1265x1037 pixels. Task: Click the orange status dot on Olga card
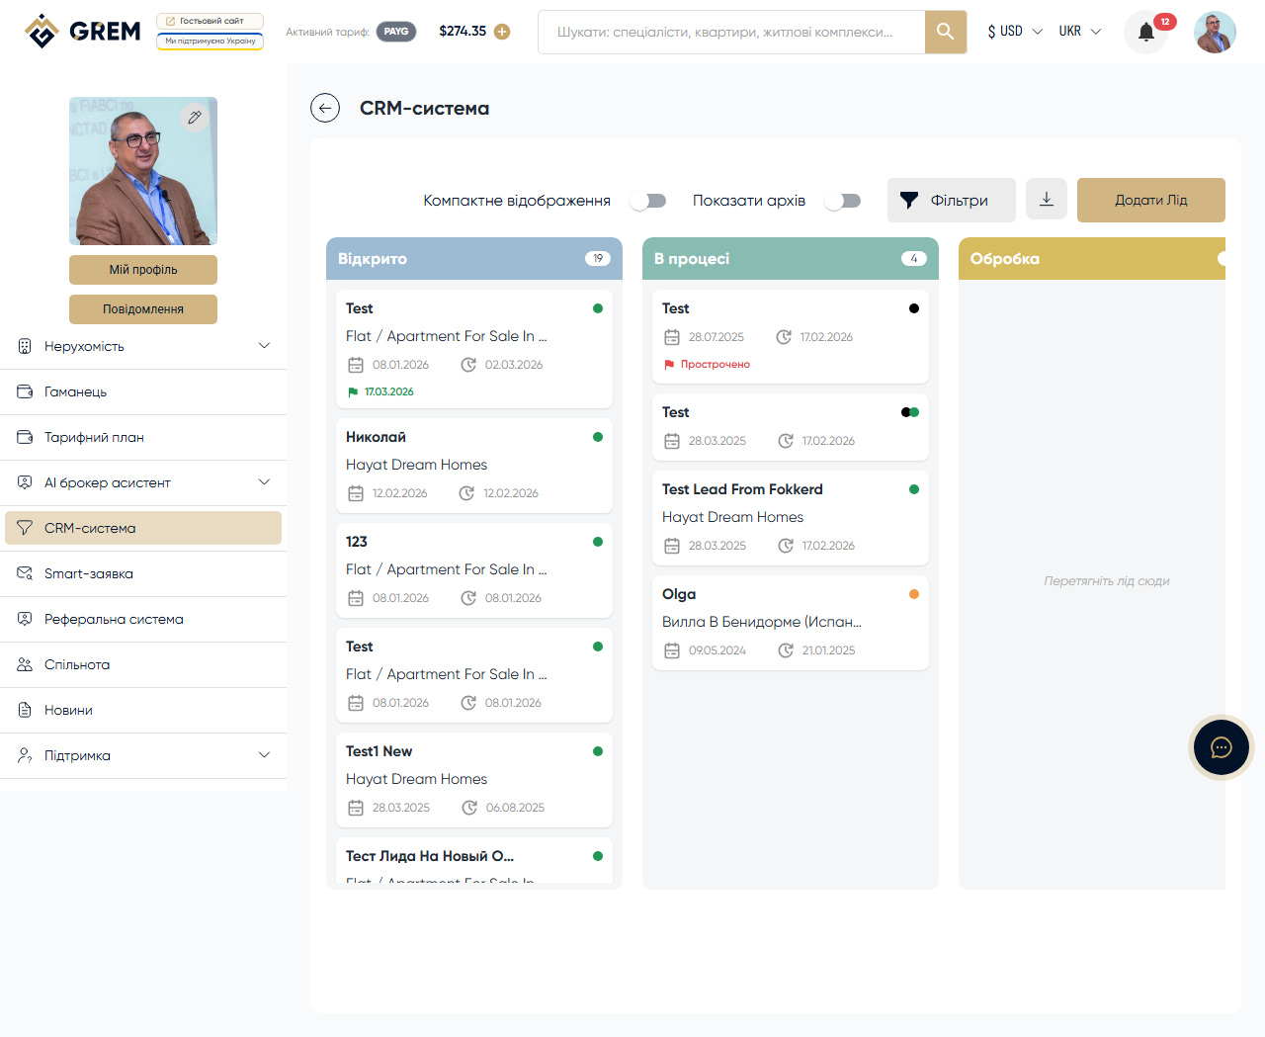coord(914,594)
